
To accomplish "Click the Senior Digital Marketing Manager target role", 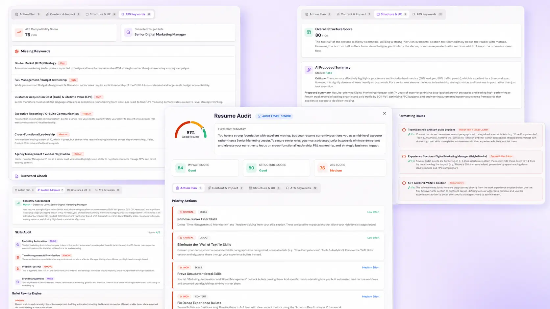I will click(160, 34).
